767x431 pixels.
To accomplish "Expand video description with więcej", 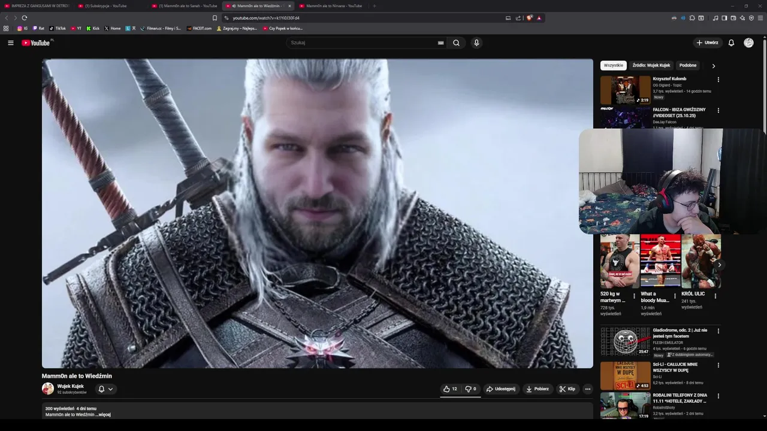I will coord(104,415).
